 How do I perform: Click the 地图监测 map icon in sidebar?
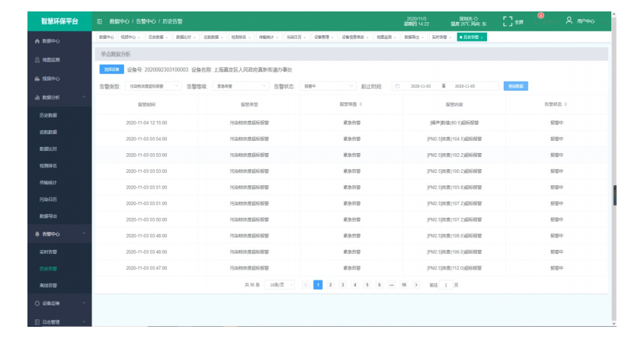click(37, 59)
